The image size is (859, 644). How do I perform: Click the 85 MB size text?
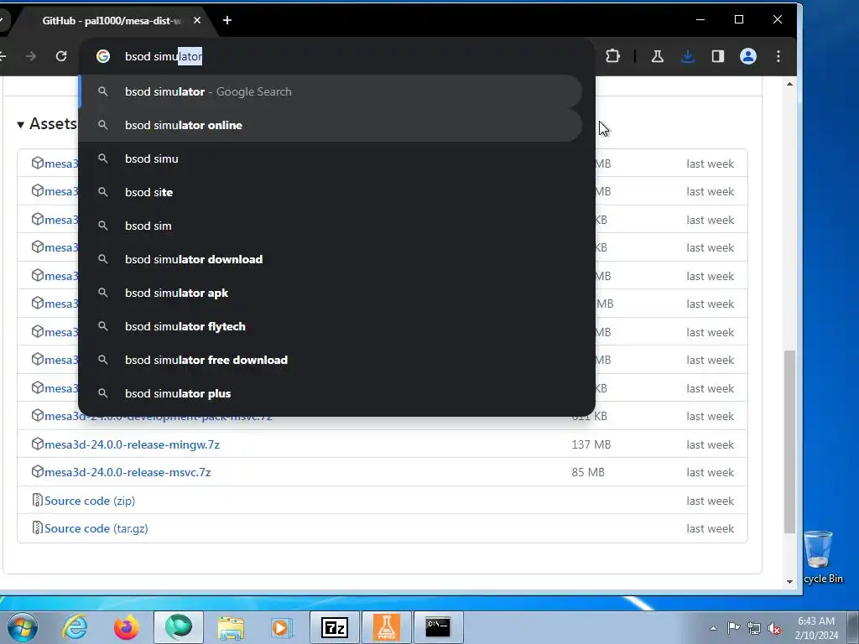pyautogui.click(x=588, y=473)
